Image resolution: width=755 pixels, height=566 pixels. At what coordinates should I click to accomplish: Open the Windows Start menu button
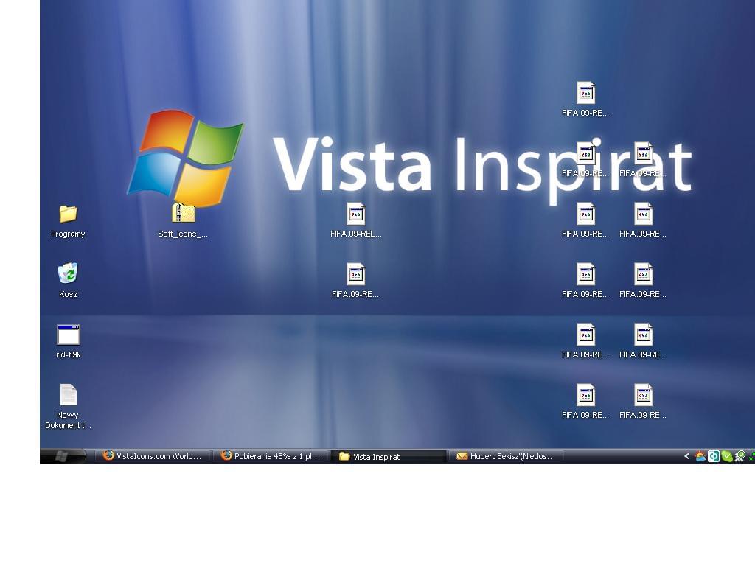pyautogui.click(x=62, y=455)
